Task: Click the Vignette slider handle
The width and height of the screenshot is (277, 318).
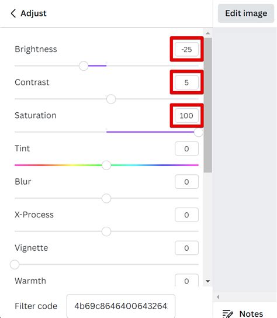Action: click(15, 264)
